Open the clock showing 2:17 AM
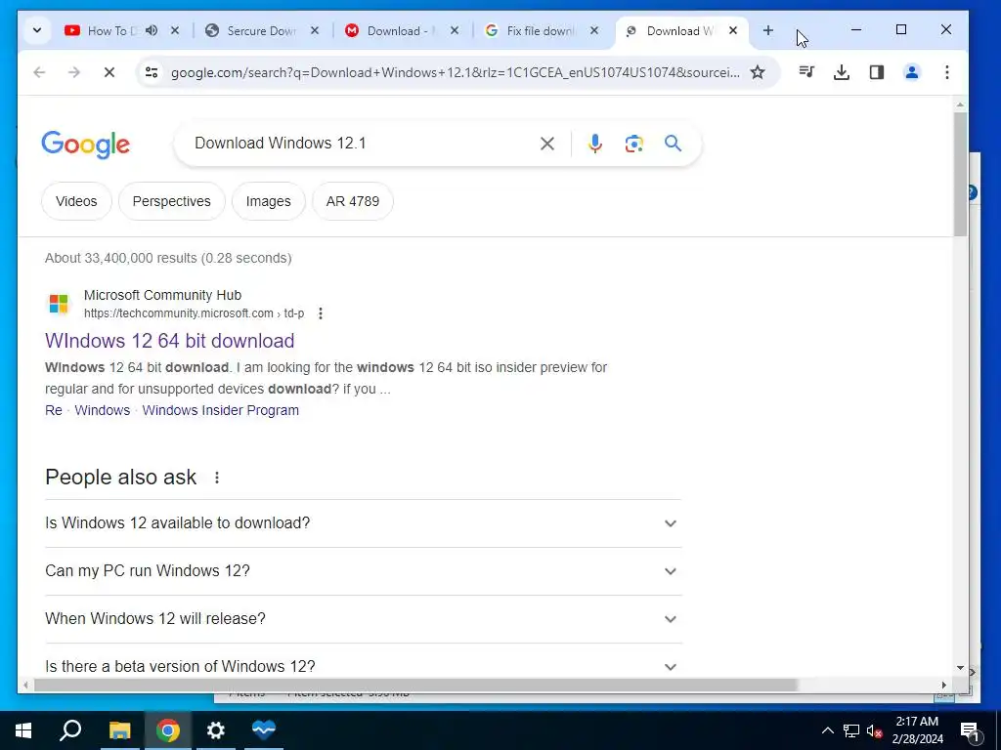This screenshot has width=1001, height=750. (917, 730)
